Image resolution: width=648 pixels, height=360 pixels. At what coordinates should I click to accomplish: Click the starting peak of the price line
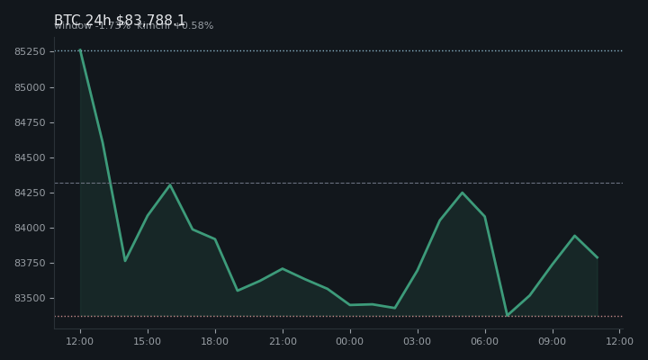pos(80,50)
